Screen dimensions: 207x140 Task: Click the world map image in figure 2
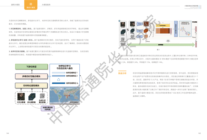click(65, 96)
